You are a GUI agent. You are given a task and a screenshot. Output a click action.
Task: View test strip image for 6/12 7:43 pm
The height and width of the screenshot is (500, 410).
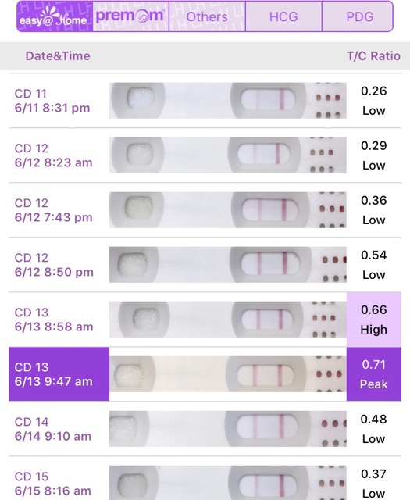tap(227, 210)
